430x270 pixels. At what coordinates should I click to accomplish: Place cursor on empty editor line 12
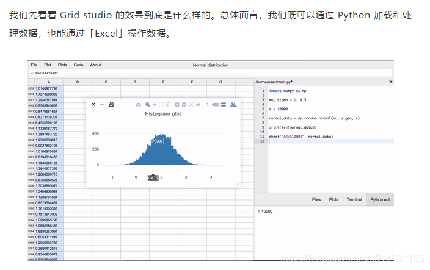click(330, 141)
